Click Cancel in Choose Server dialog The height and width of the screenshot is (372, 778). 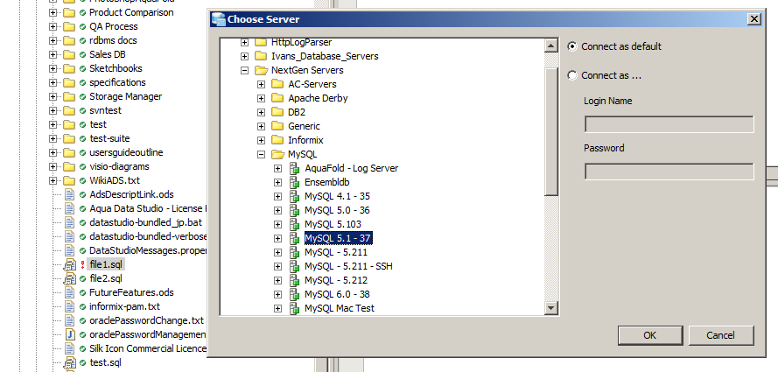click(x=721, y=335)
